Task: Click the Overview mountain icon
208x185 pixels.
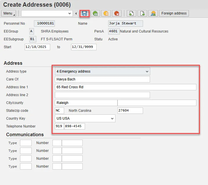Action: [153, 13]
